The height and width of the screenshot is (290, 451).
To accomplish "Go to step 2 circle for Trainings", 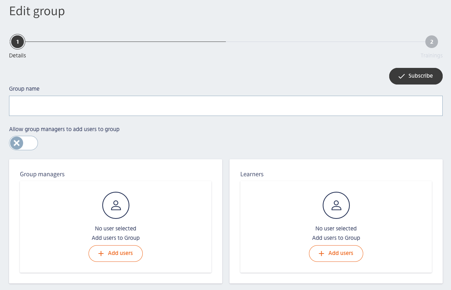I will pyautogui.click(x=431, y=42).
